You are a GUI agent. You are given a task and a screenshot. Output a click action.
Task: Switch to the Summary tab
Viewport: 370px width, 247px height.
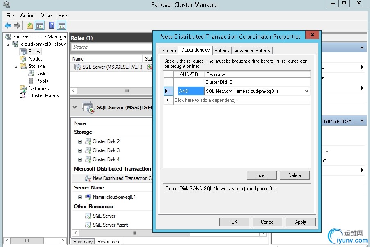click(x=83, y=242)
